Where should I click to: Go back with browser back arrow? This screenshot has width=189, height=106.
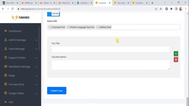[x=3, y=9]
